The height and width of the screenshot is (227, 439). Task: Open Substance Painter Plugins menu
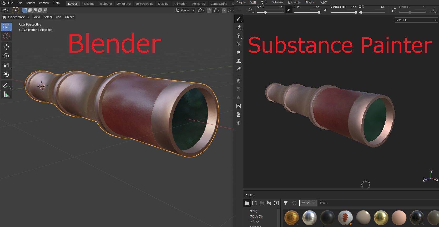point(310,2)
